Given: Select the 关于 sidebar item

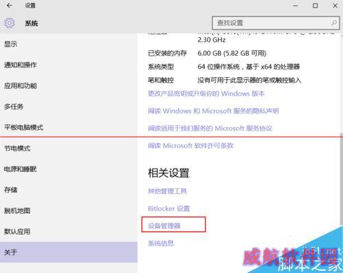Looking at the screenshot, I should pyautogui.click(x=69, y=252).
